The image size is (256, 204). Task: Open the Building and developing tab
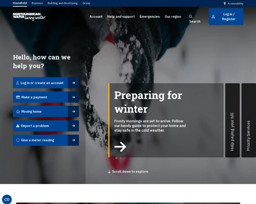[63, 3]
